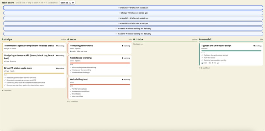Click 'idle · 9 min ago' on Tighten card
Screen dimensions: 265x131
point(214,63)
